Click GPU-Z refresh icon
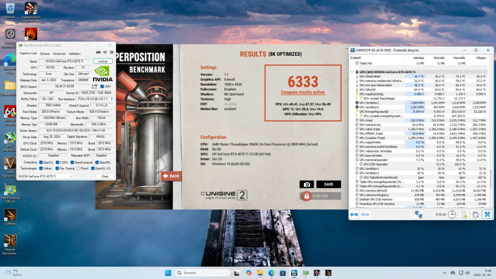This screenshot has height=279, width=496. pyautogui.click(x=105, y=53)
